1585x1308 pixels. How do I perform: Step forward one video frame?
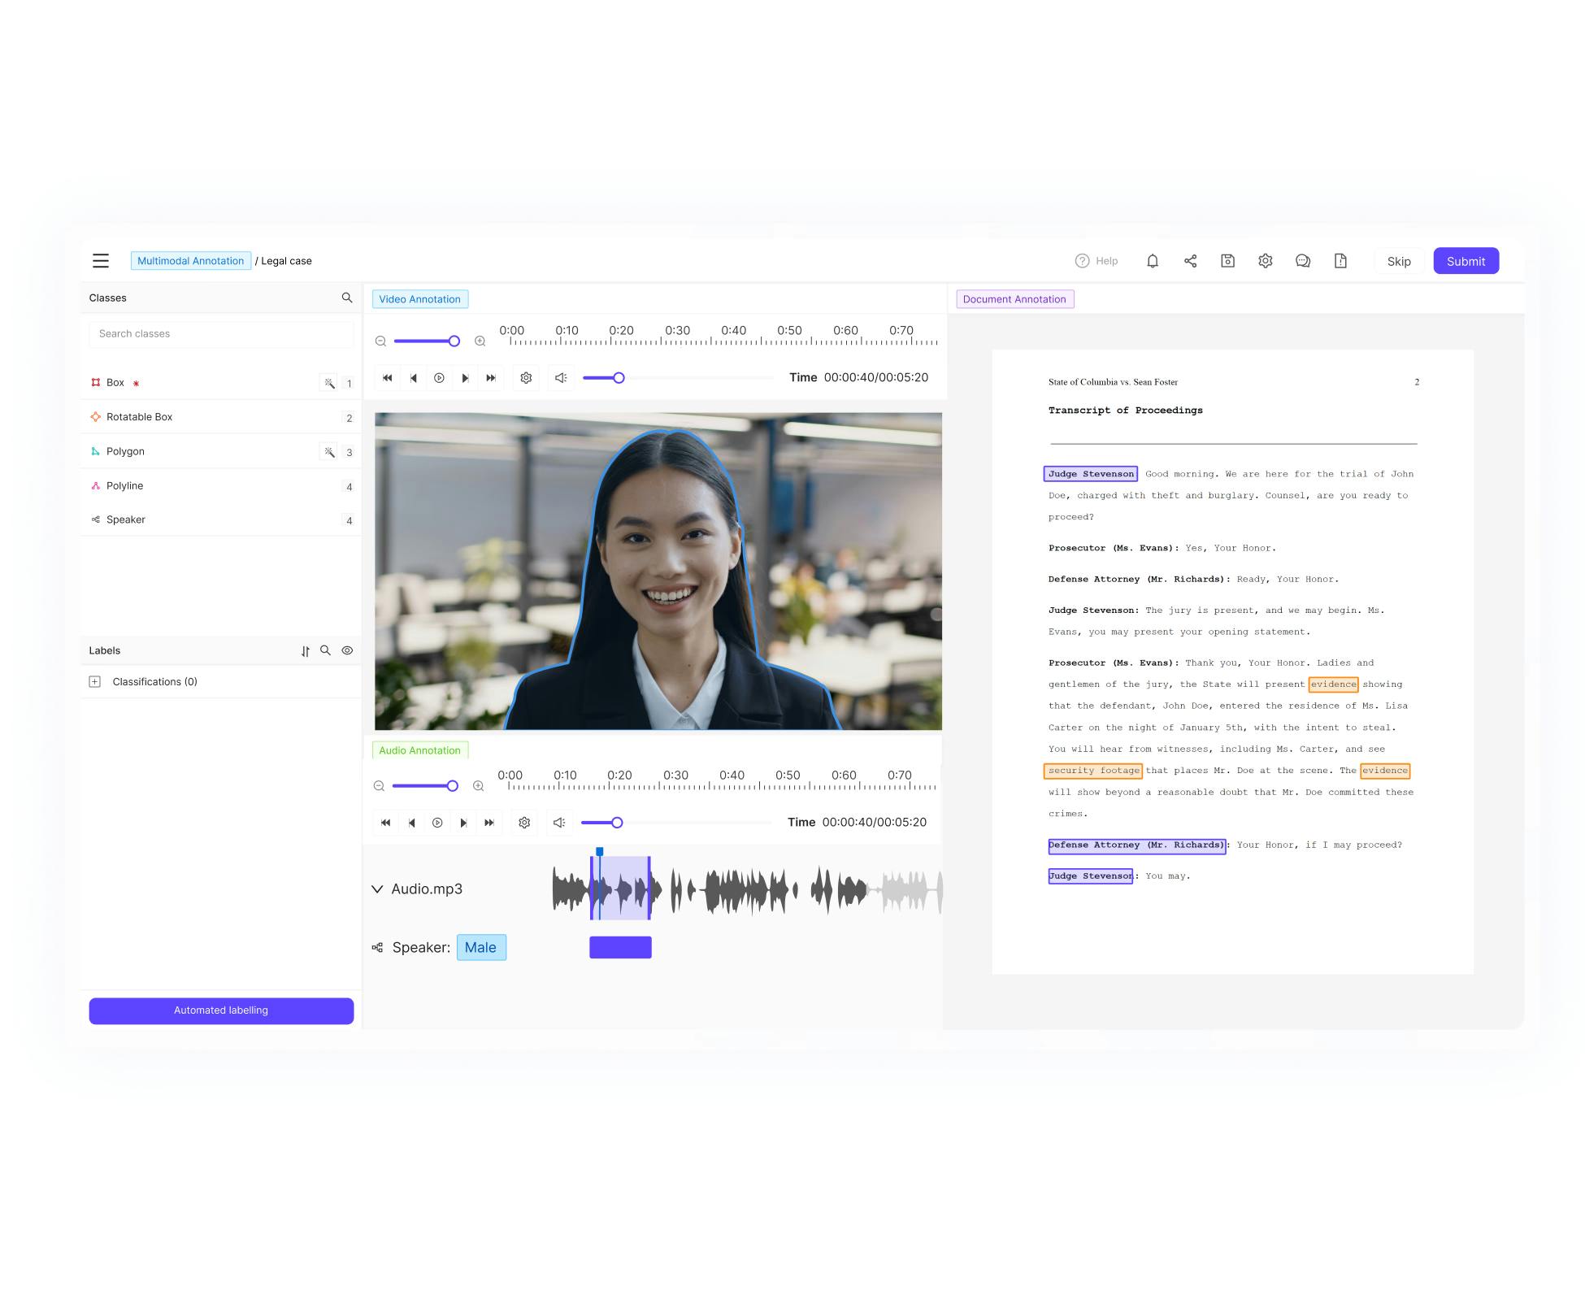[465, 378]
